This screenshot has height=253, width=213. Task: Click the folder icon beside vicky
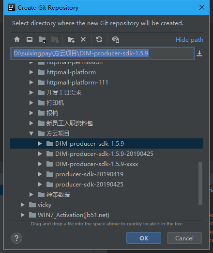32,205
